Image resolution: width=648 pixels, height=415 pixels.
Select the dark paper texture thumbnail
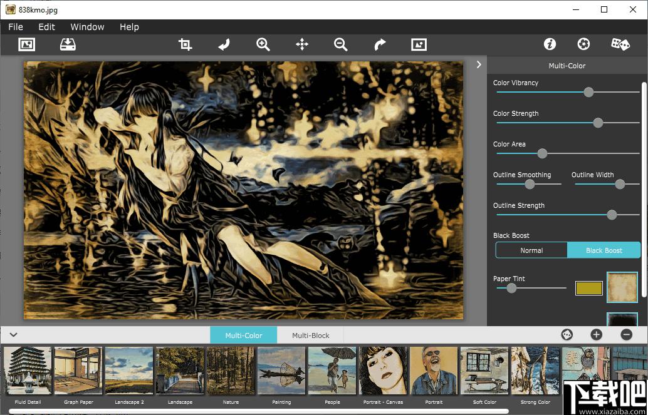point(622,319)
